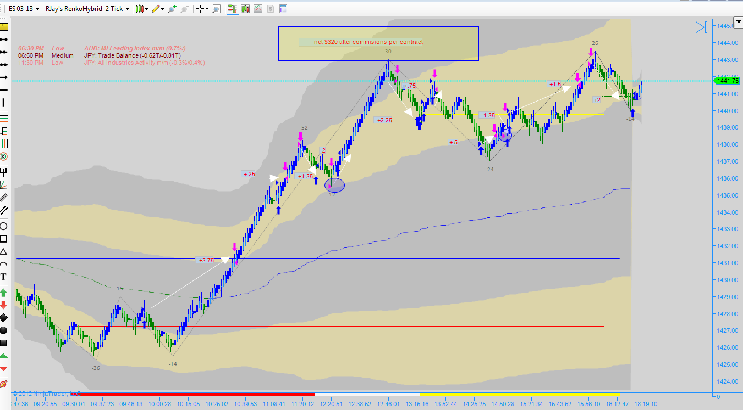Click the +2.25 trade result label
The image size is (743, 410).
384,120
